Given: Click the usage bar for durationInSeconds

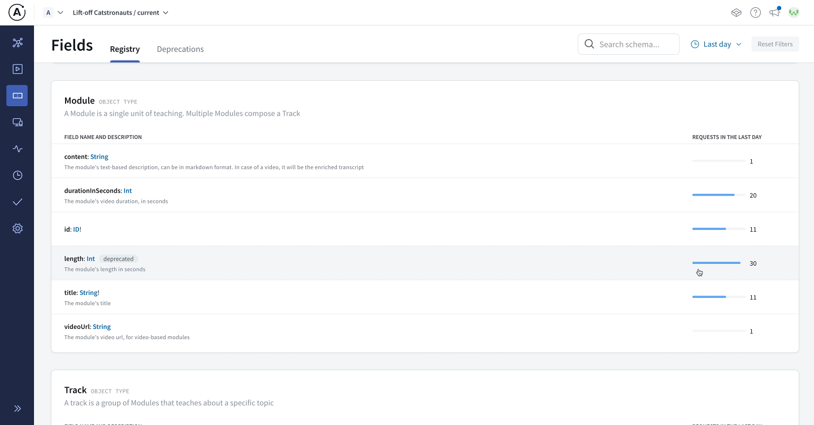Looking at the screenshot, I should click(x=718, y=195).
